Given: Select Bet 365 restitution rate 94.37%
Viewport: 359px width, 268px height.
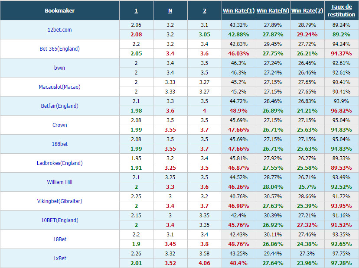Looking at the screenshot, I should point(341,54).
